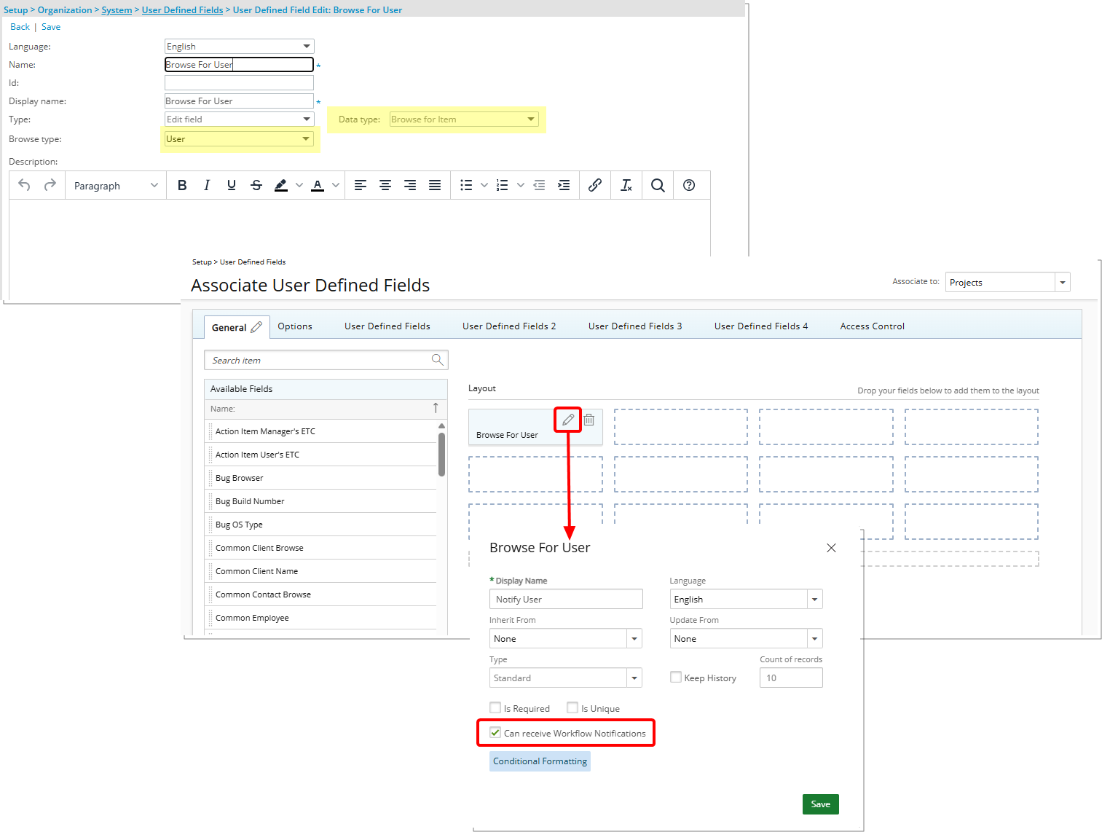The width and height of the screenshot is (1110, 840).
Task: Apply strikethrough to description text
Action: [256, 185]
